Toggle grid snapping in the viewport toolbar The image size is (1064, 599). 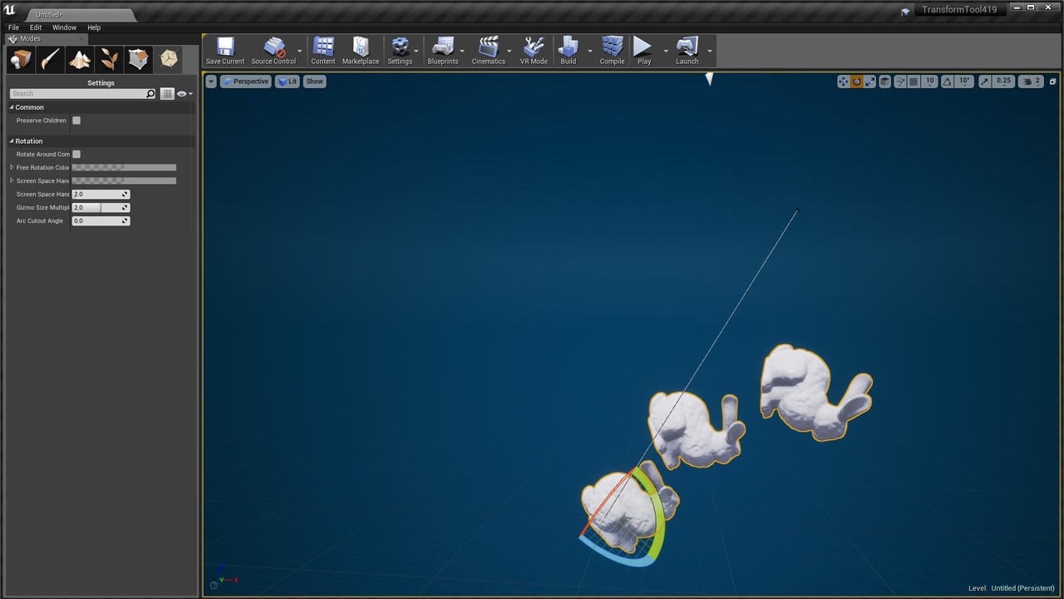click(x=914, y=82)
